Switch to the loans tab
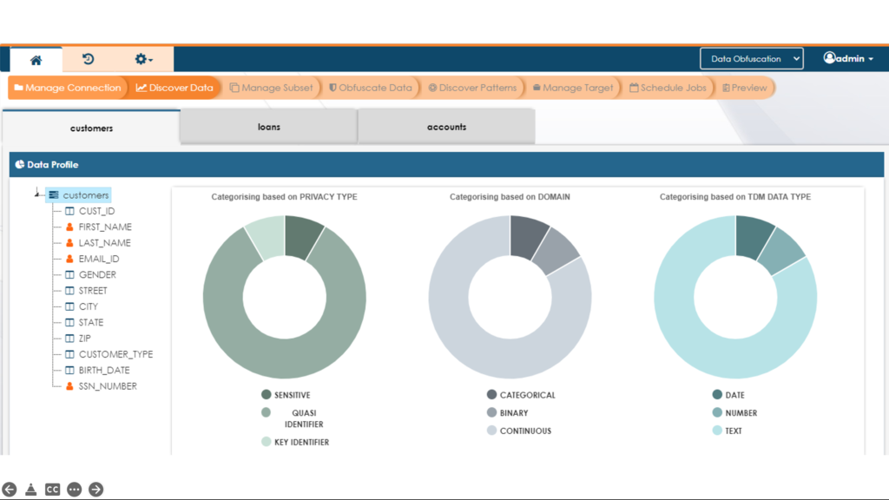889x500 pixels. click(267, 126)
